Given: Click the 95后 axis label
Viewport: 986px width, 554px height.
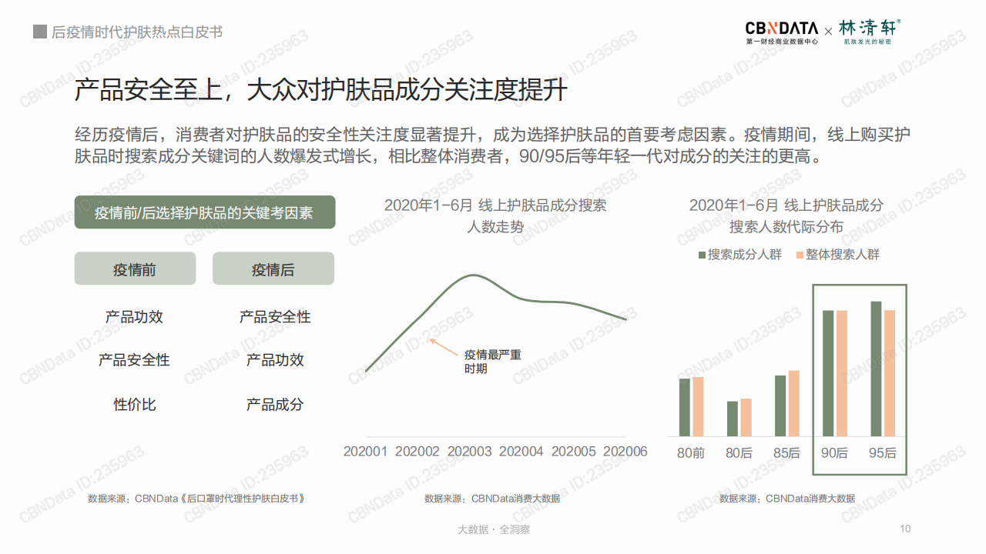Looking at the screenshot, I should [x=883, y=453].
